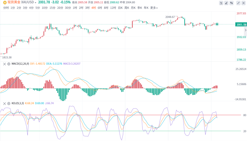Click the K:68.24 value
The width and height of the screenshot is (247, 141).
(30, 103)
